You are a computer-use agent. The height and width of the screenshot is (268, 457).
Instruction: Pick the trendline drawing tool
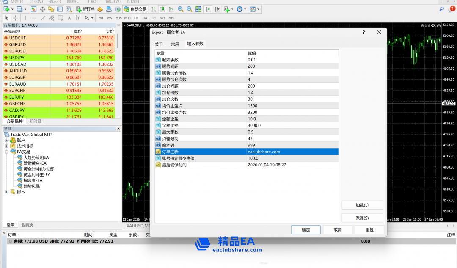coord(43,18)
